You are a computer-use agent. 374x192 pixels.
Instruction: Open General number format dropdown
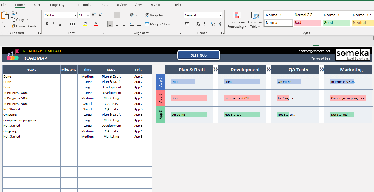[x=221, y=15]
